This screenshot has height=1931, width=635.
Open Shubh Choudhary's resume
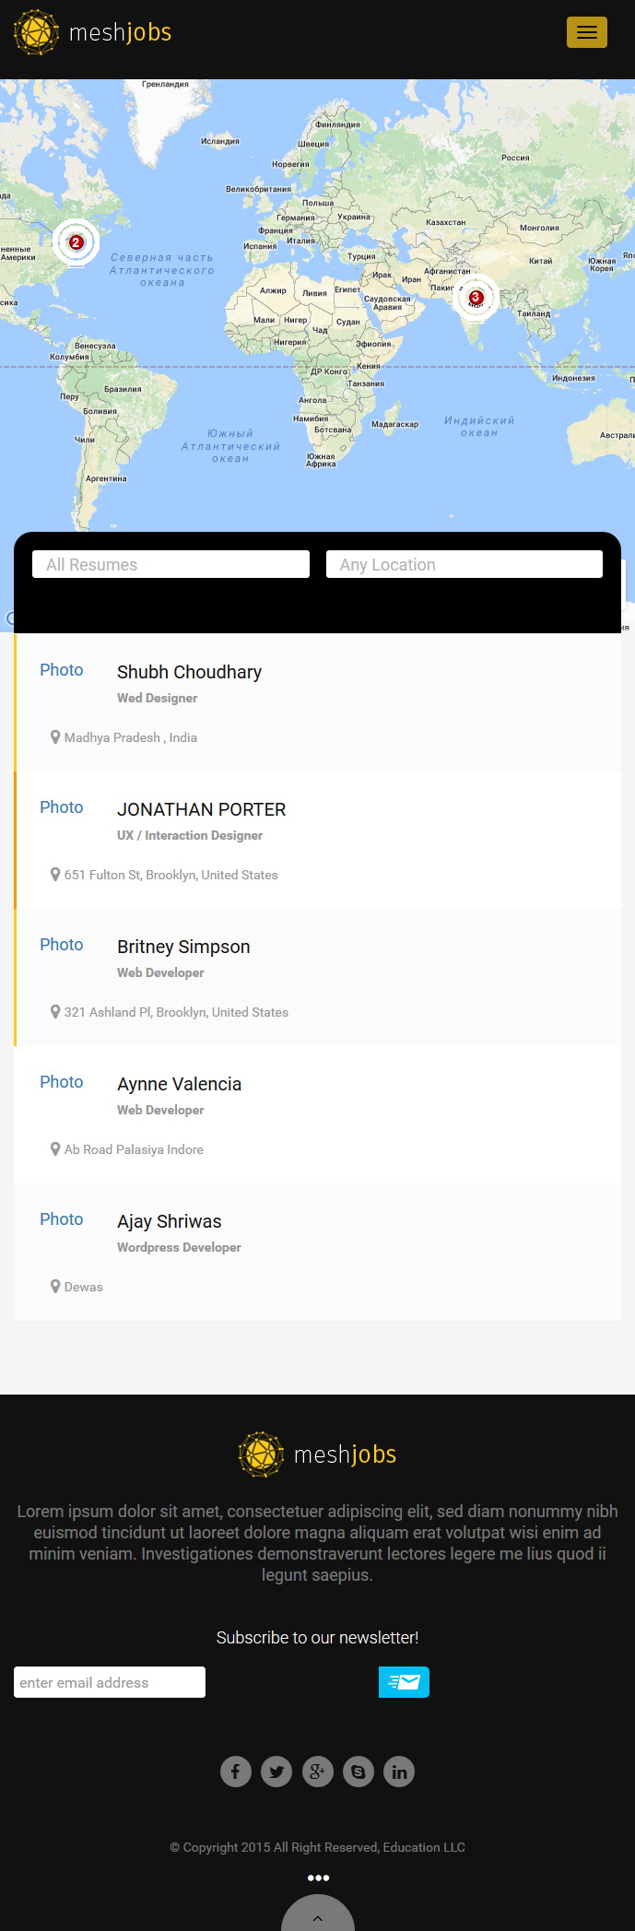pyautogui.click(x=189, y=672)
